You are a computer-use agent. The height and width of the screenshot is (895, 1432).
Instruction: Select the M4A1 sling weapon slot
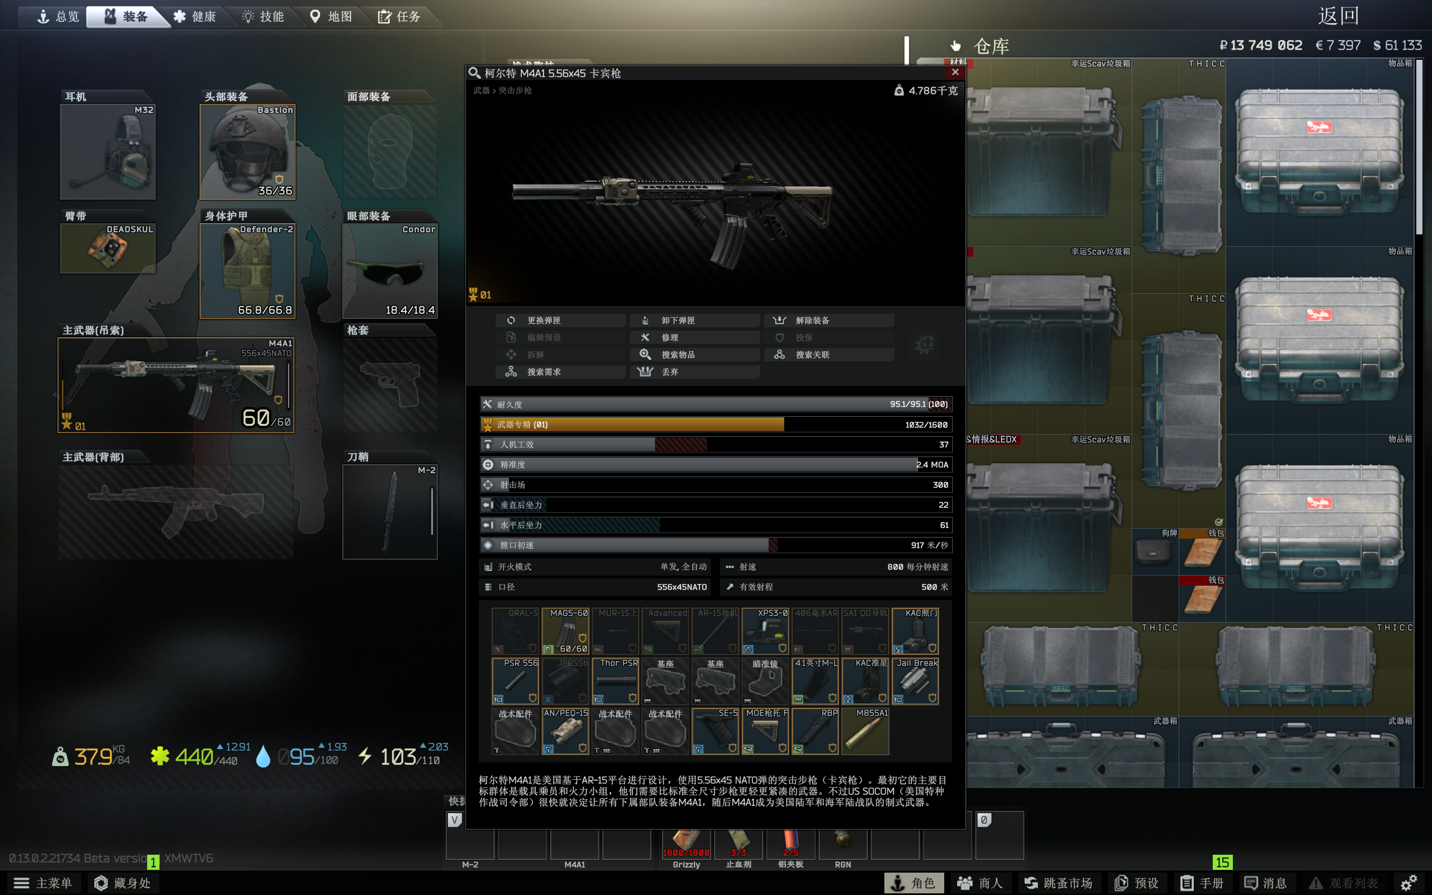click(x=176, y=385)
